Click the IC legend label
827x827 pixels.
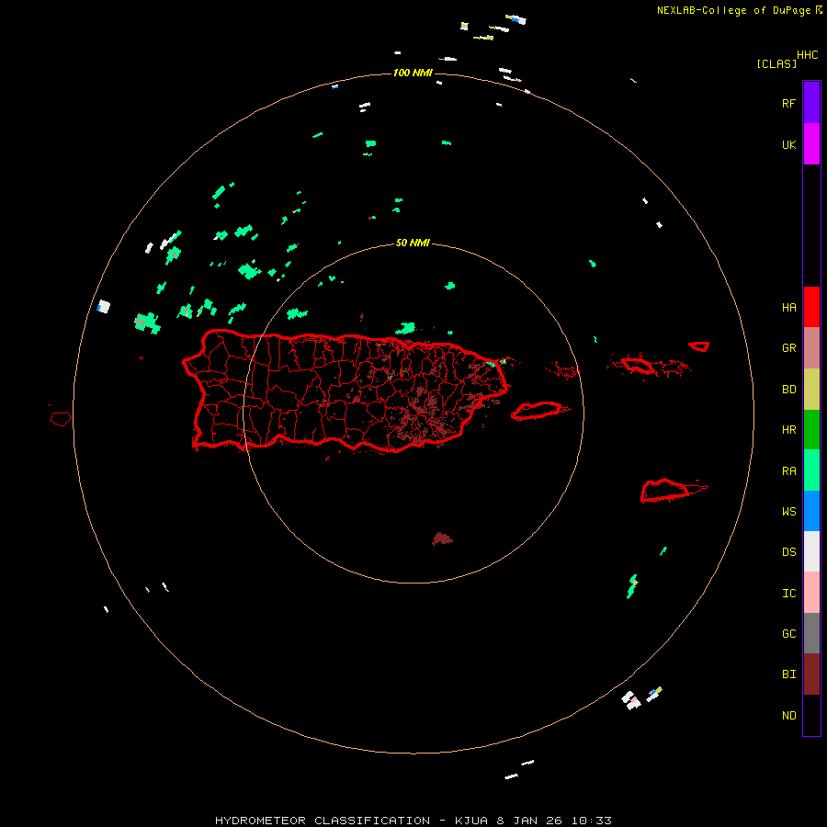pyautogui.click(x=788, y=594)
